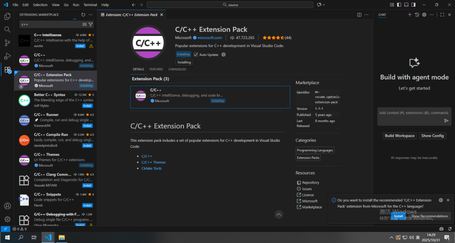Screen dimensions: 455x243
Task: Uncheck the Auto Update checkbox
Action: tap(196, 55)
